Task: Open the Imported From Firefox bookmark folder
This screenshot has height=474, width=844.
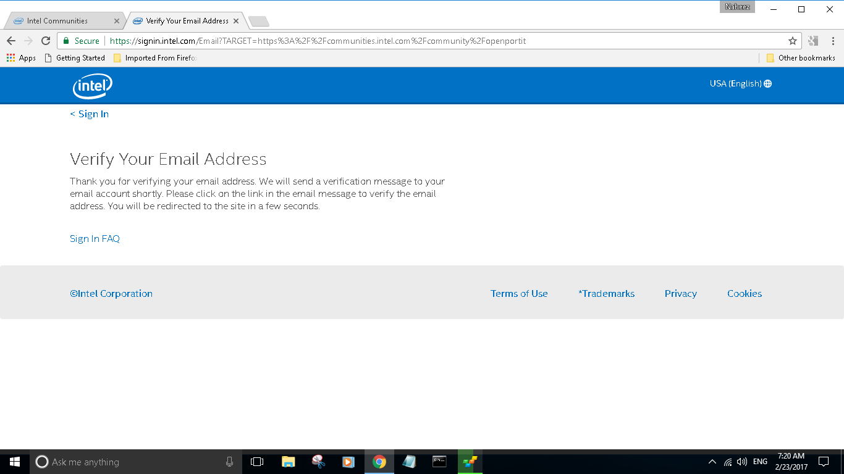Action: pos(154,58)
